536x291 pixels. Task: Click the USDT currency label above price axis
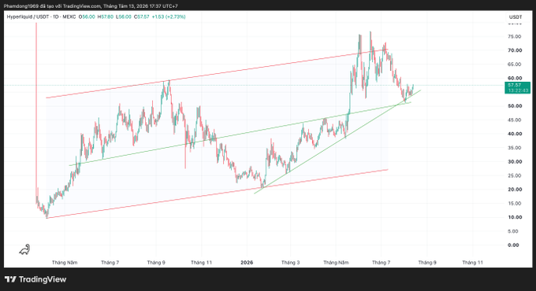tap(516, 17)
